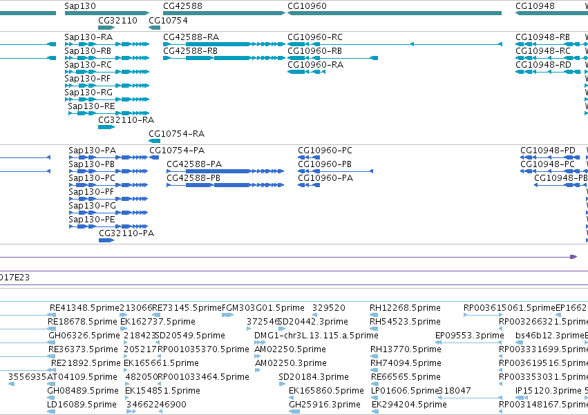Click transcript CG10960-RC
The height and width of the screenshot is (415, 588).
[x=315, y=37]
